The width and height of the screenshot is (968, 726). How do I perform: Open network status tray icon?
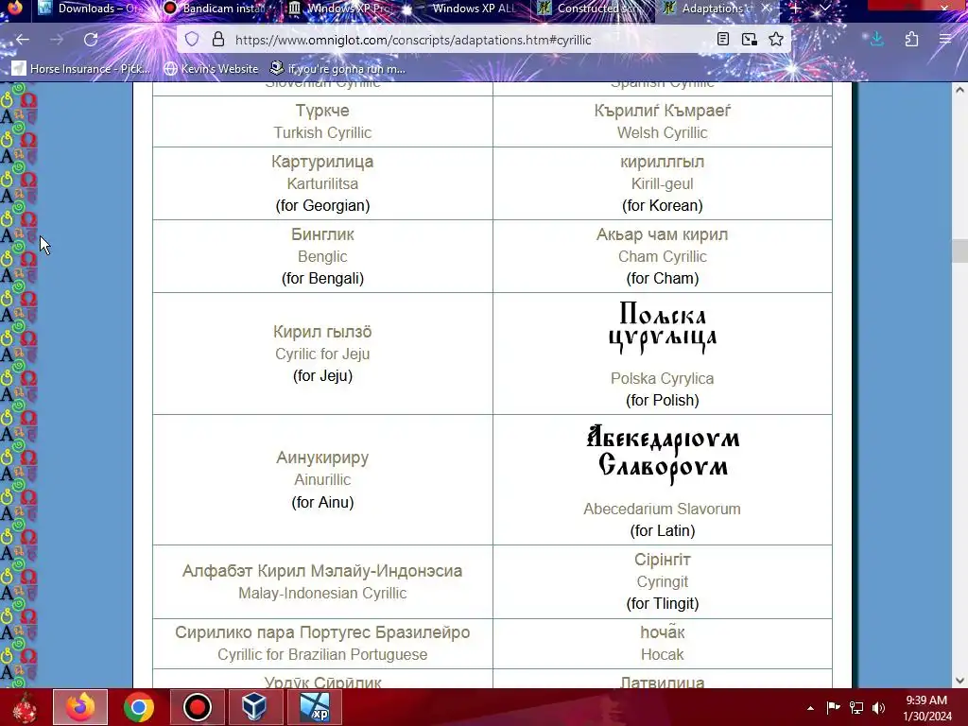(856, 708)
